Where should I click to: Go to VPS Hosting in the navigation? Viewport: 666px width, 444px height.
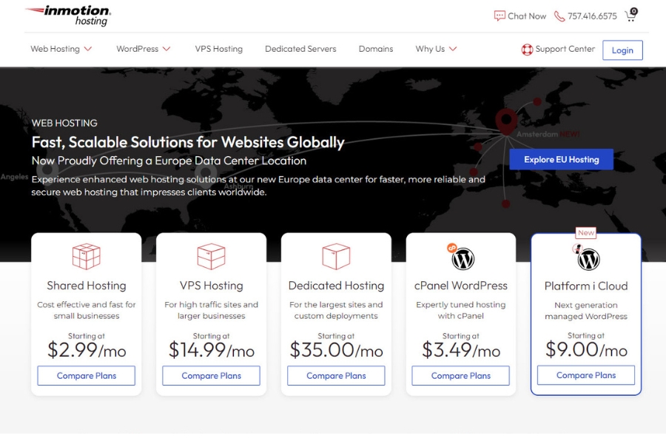coord(219,49)
